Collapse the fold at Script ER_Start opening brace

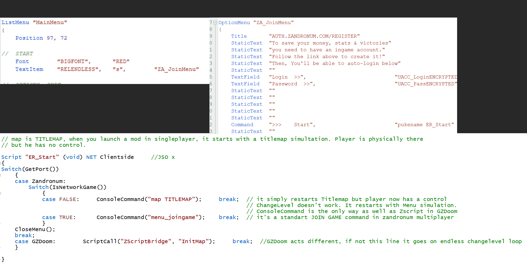[x=1, y=163]
